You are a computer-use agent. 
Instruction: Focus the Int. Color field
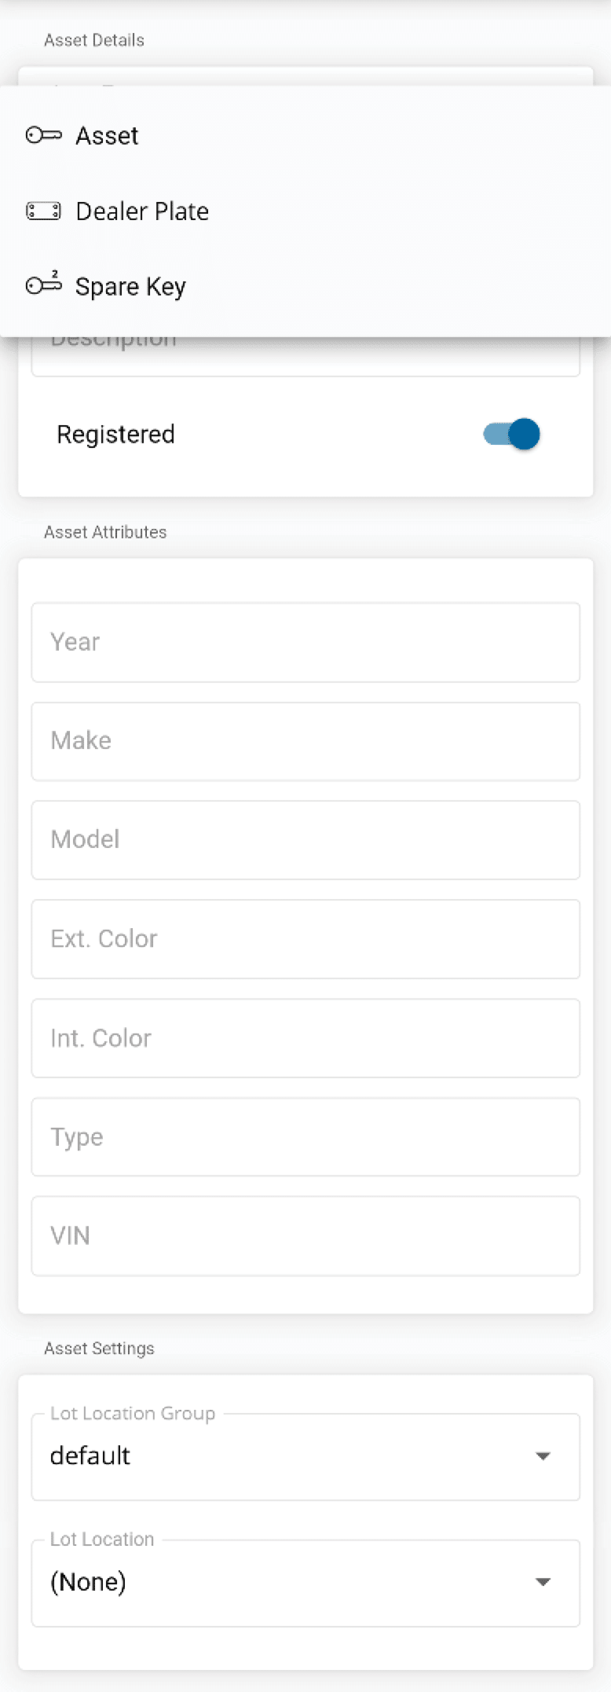coord(305,1037)
